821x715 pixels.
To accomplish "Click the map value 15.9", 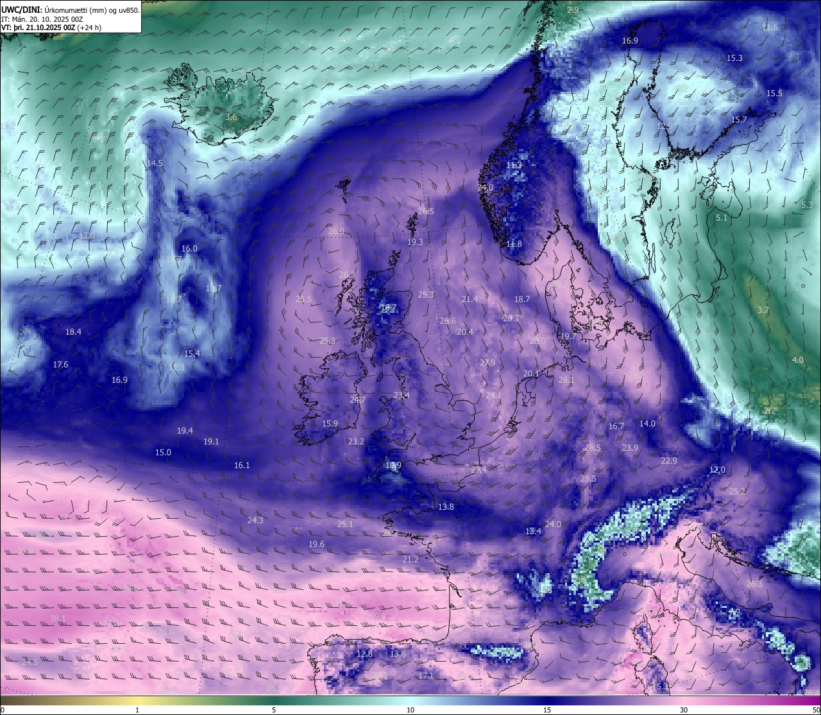I will (x=330, y=424).
